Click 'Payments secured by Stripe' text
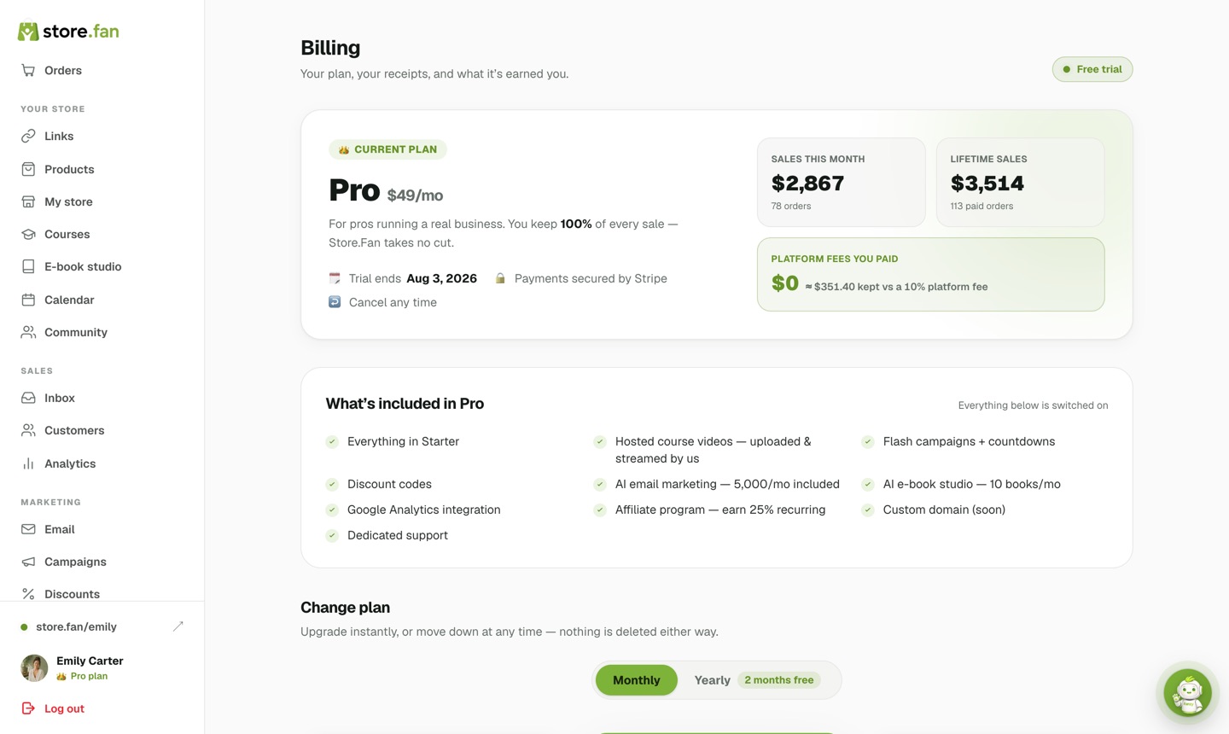This screenshot has width=1229, height=734. click(x=591, y=279)
